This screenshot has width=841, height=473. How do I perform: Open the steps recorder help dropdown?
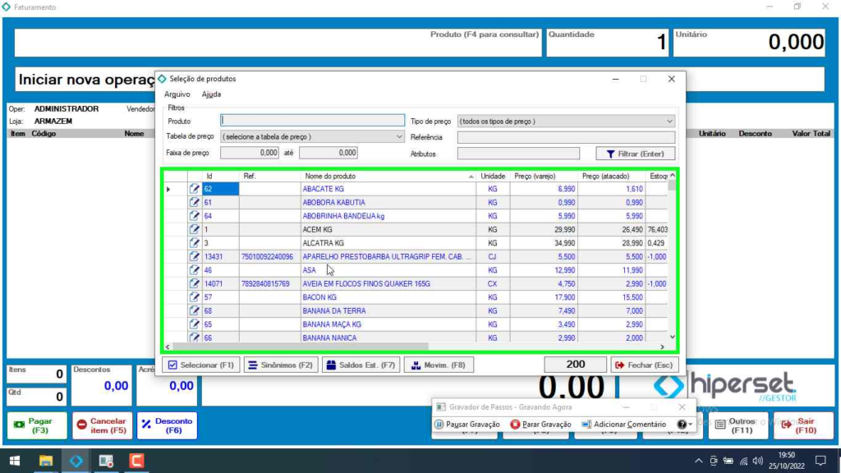point(685,425)
